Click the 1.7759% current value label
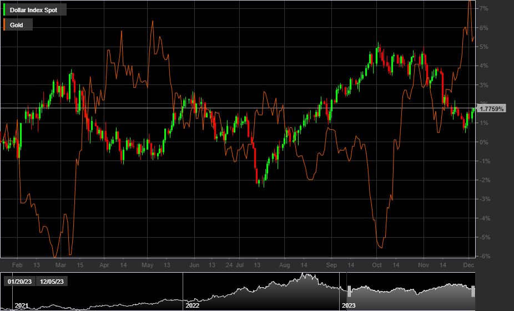 (492, 109)
